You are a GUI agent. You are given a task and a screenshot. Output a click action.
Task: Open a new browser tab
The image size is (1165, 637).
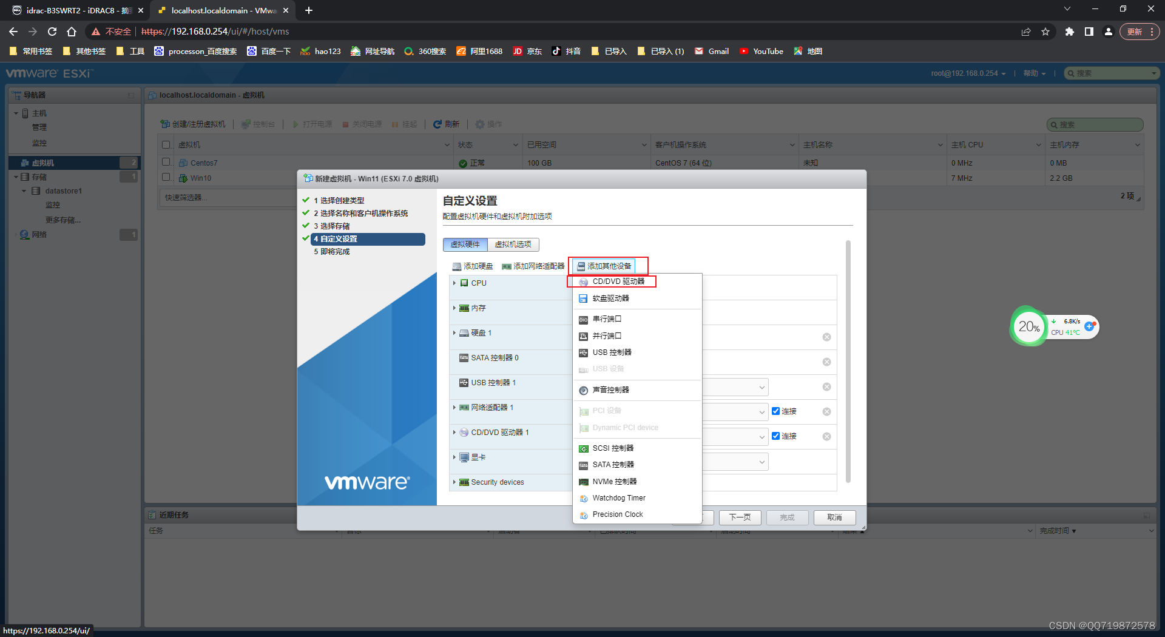[x=308, y=10]
